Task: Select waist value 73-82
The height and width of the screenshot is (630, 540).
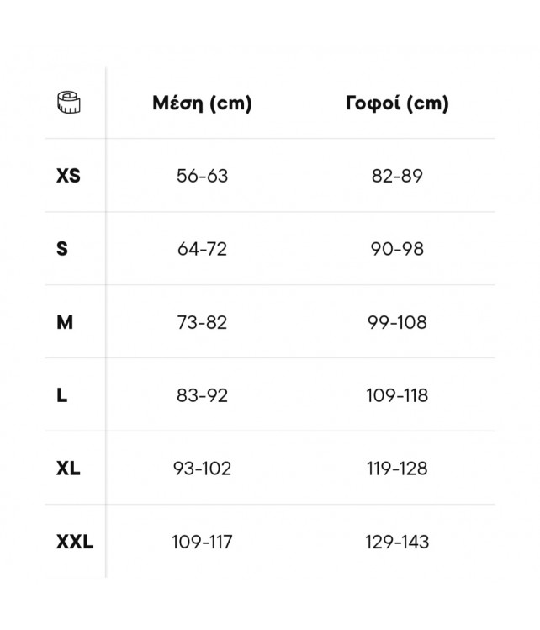Action: click(x=202, y=322)
